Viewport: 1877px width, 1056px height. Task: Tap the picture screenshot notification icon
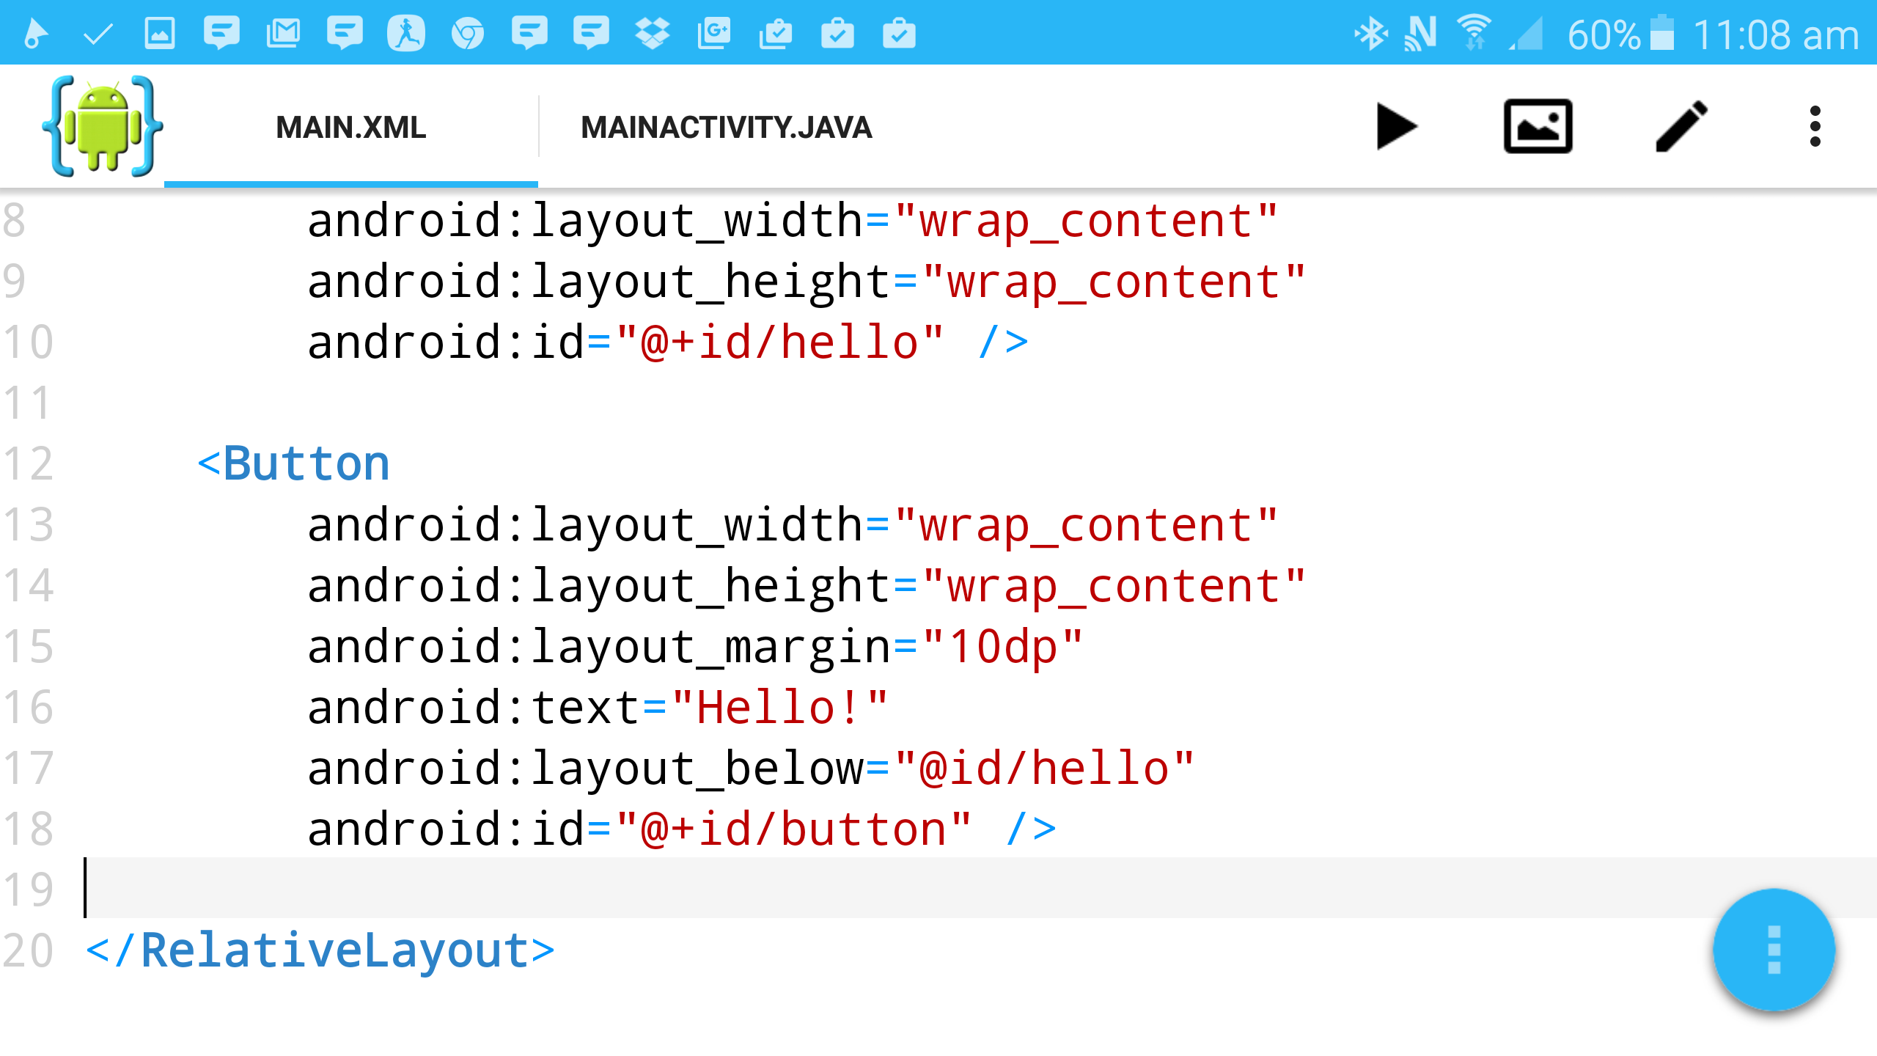tap(160, 34)
